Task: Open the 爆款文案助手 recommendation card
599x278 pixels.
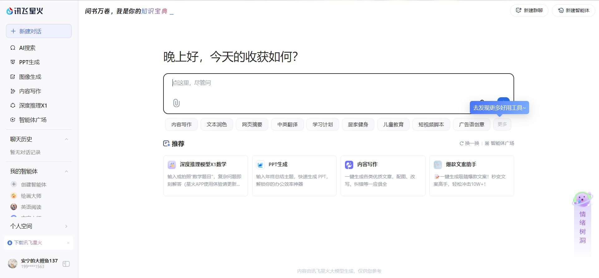Action: pyautogui.click(x=471, y=175)
